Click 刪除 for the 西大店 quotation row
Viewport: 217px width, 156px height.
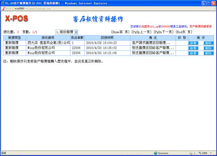[x=209, y=43]
